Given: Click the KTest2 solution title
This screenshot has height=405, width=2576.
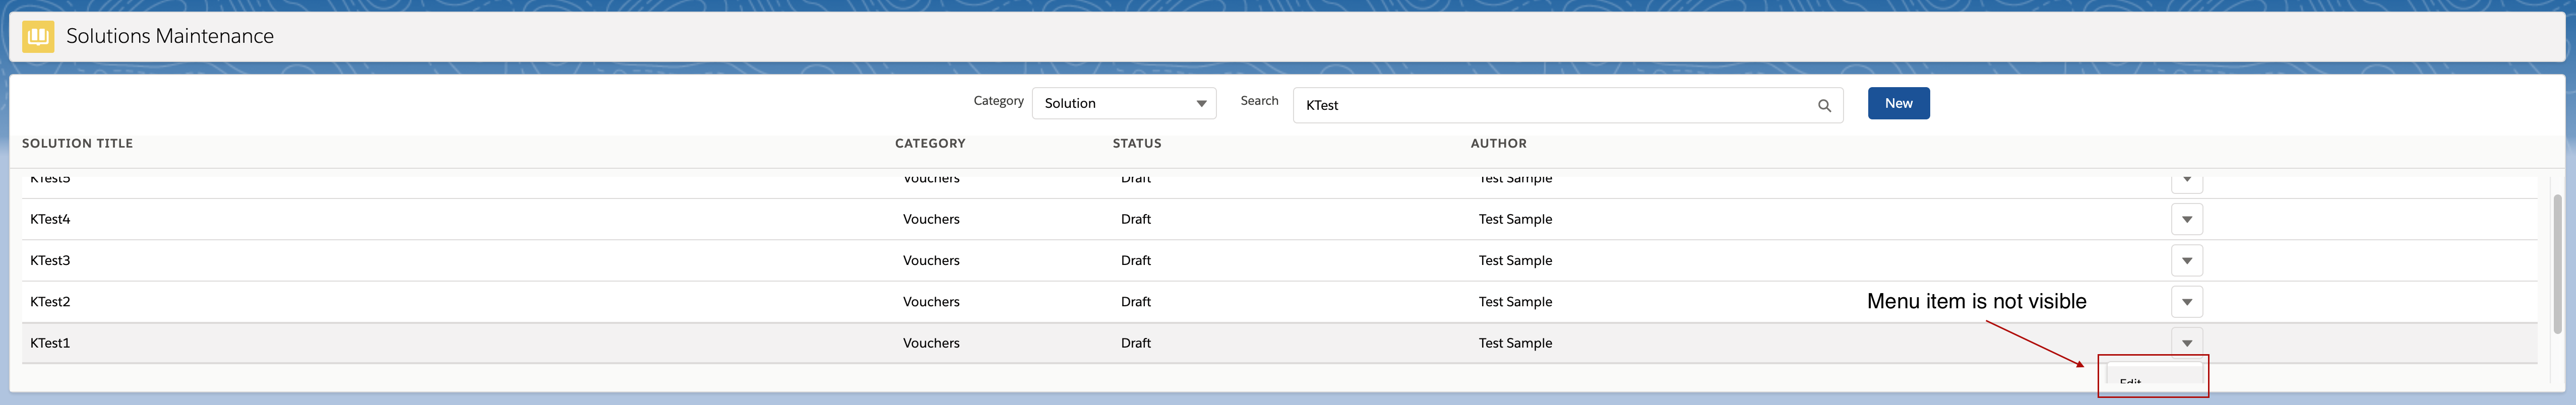Looking at the screenshot, I should pos(50,302).
